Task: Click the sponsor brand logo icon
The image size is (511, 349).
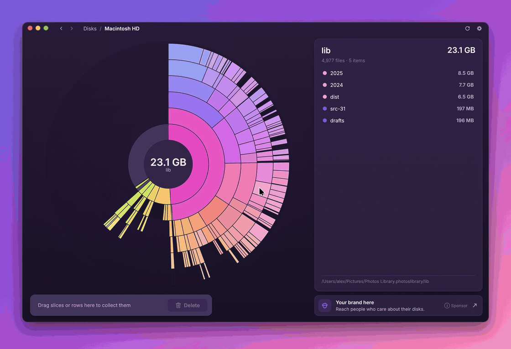Action: 324,306
